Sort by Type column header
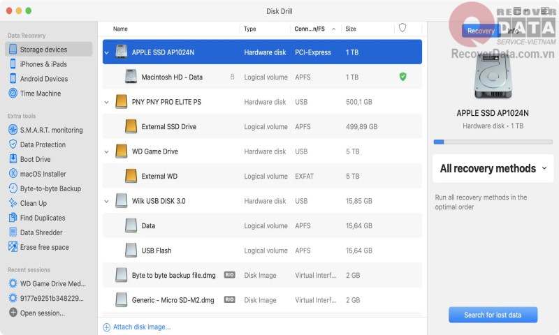The image size is (559, 335). 250,29
